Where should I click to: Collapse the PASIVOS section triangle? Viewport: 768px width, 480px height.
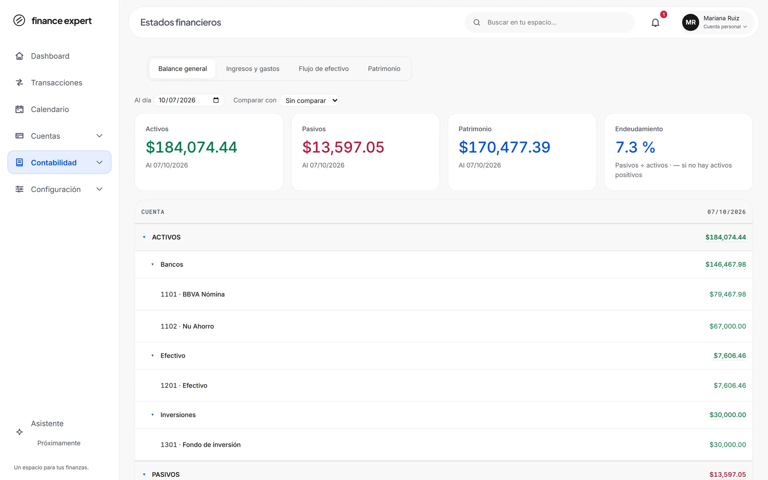(x=144, y=474)
